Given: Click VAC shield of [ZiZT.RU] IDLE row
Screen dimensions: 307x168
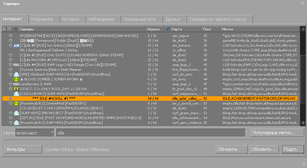Looking at the screenshot, I should [x=11, y=118].
